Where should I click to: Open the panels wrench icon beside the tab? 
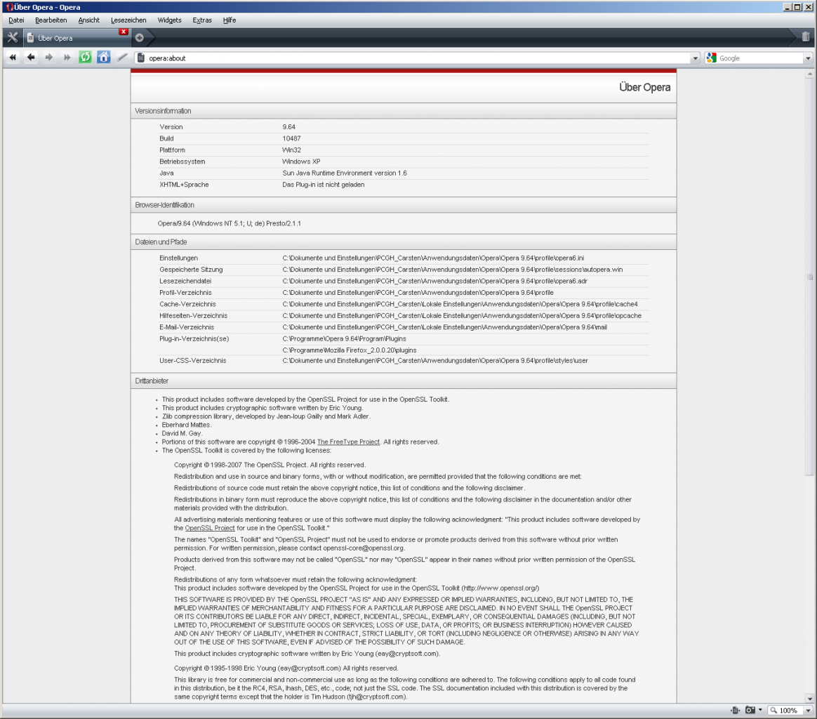pos(12,37)
